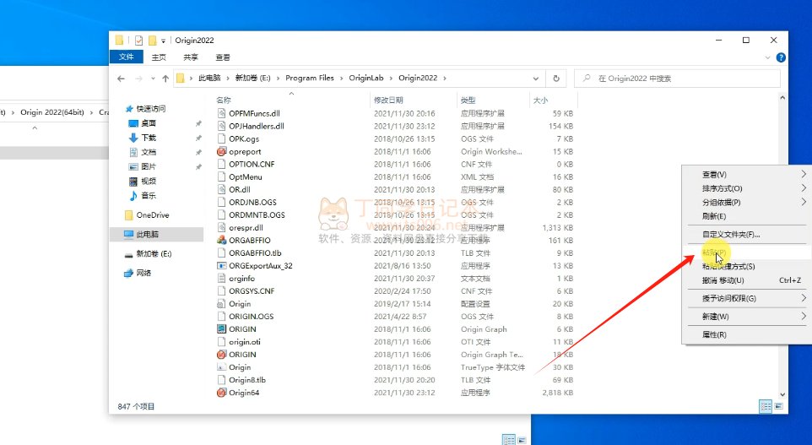
Task: Click Origin 2022(64bit) breadcrumb in background window
Action: click(x=51, y=112)
